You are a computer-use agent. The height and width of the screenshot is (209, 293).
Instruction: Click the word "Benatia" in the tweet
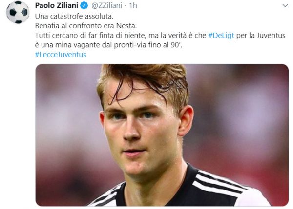pyautogui.click(x=47, y=26)
